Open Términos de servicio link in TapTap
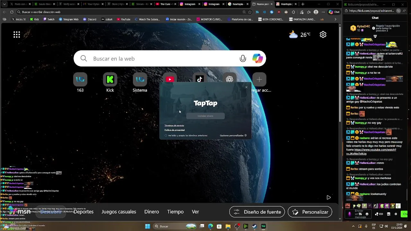411x231 pixels. tap(174, 125)
